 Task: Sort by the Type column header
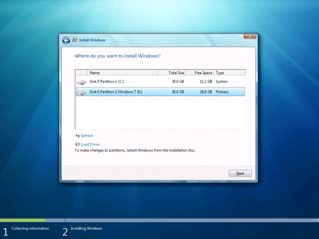click(229, 72)
